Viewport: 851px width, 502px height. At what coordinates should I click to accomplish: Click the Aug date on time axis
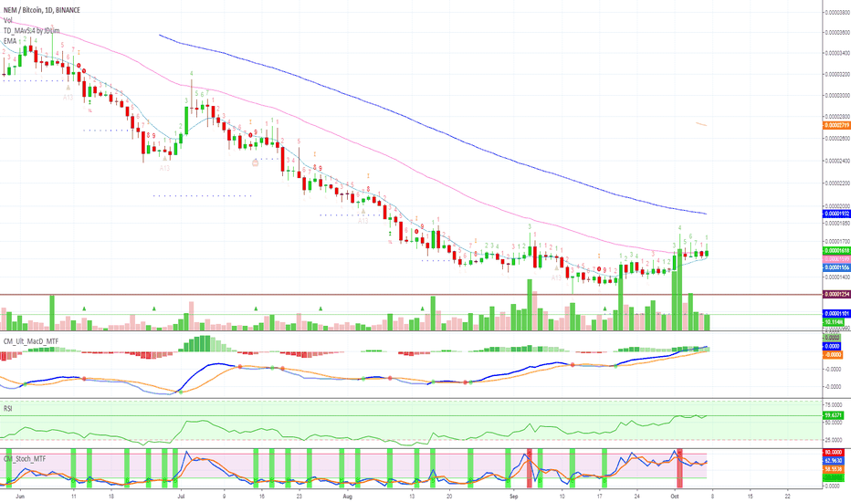coord(348,496)
